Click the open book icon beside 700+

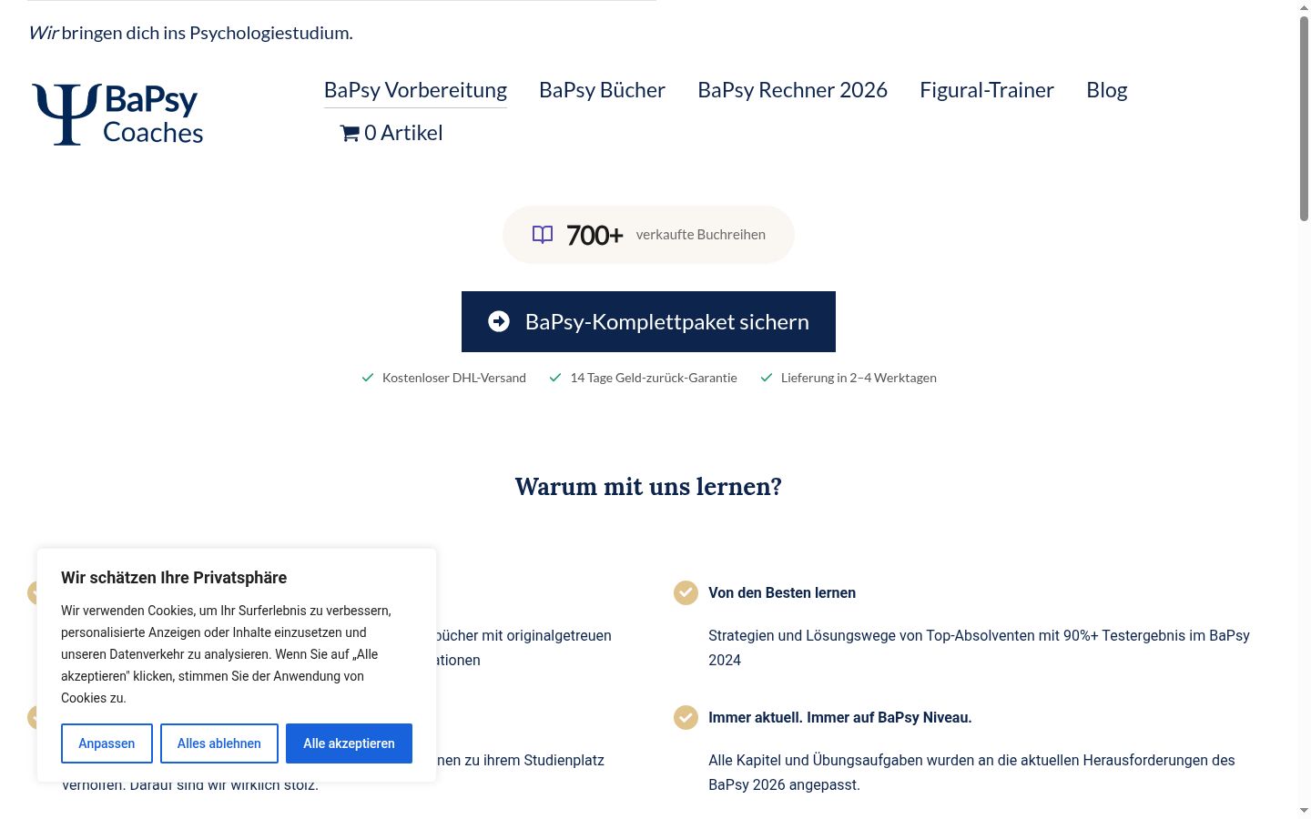click(x=543, y=235)
